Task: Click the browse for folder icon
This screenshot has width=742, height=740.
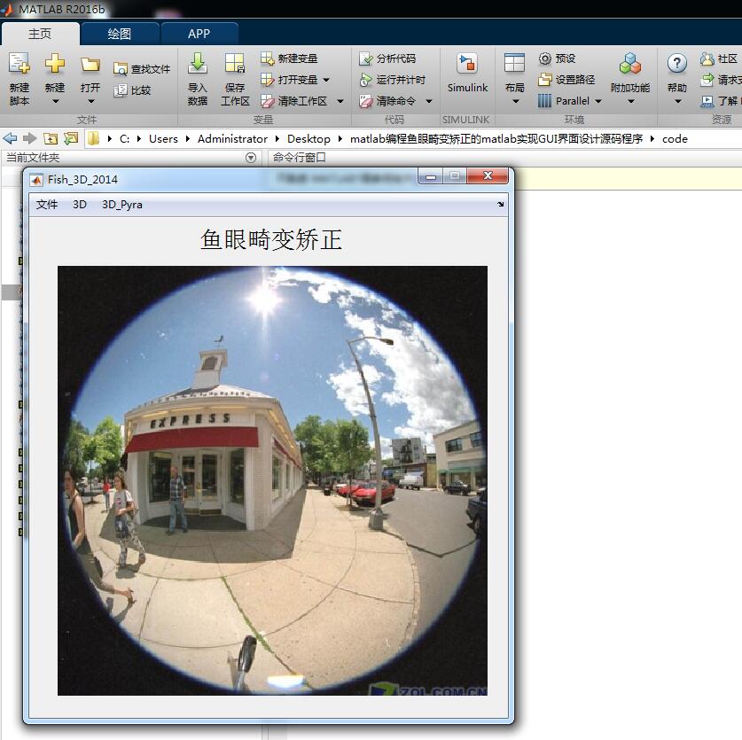Action: click(x=71, y=138)
